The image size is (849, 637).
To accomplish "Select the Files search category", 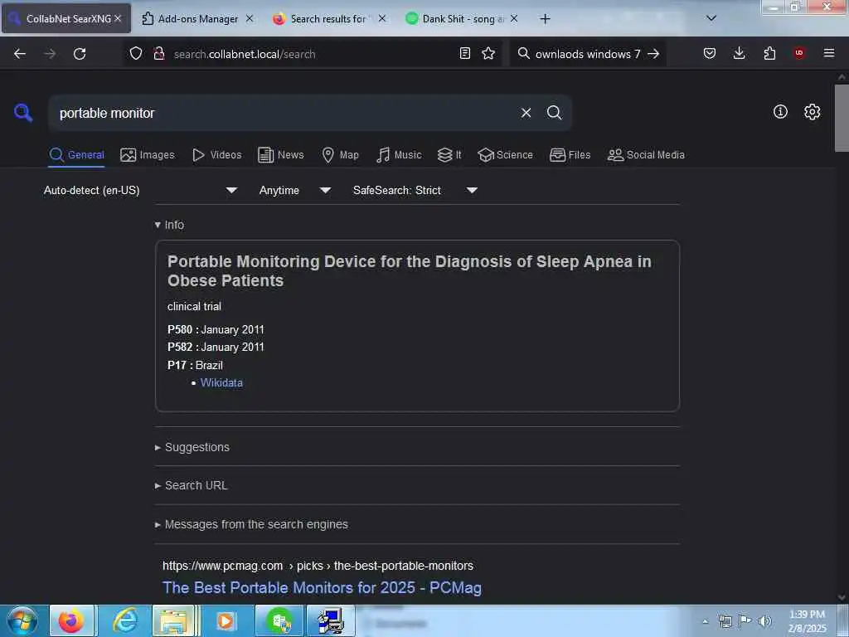I will click(x=570, y=155).
